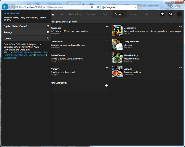Click the address bar search magnifier icon
185x147 pixels.
coord(92,7)
